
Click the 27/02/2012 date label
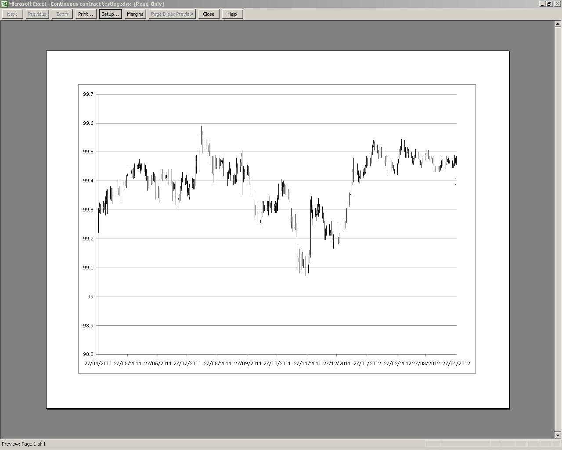[397, 363]
